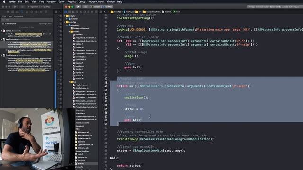The image size is (303, 170).
Task: Collapse ProcListener.m search results group
Action: [x=2, y=55]
